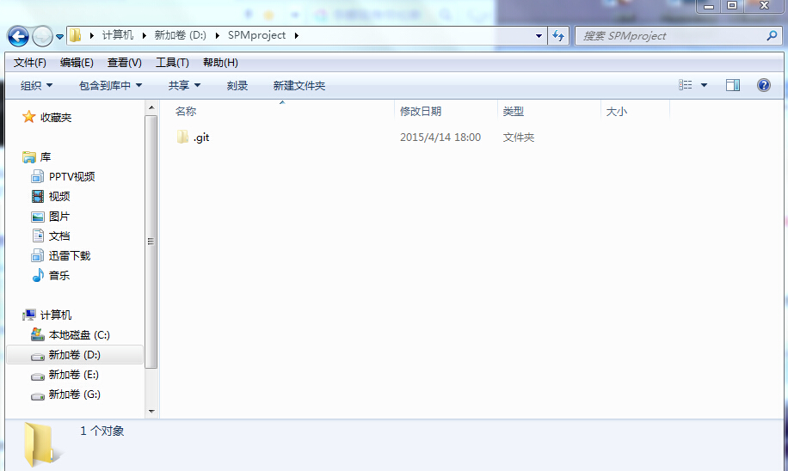
Task: Click the 刻录 toolbar button
Action: pyautogui.click(x=237, y=86)
